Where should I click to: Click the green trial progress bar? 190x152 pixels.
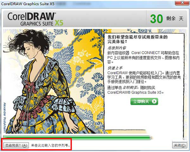click(78, 138)
